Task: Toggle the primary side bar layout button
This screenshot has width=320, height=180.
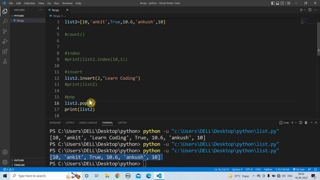Action: click(x=273, y=3)
